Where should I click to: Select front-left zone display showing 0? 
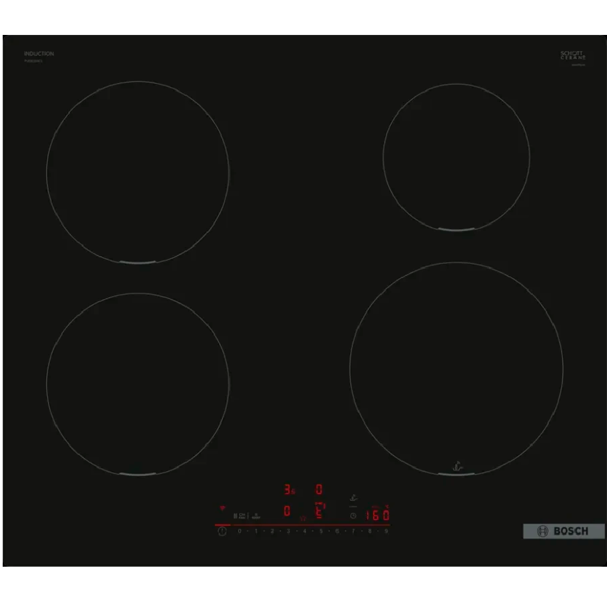click(x=287, y=512)
